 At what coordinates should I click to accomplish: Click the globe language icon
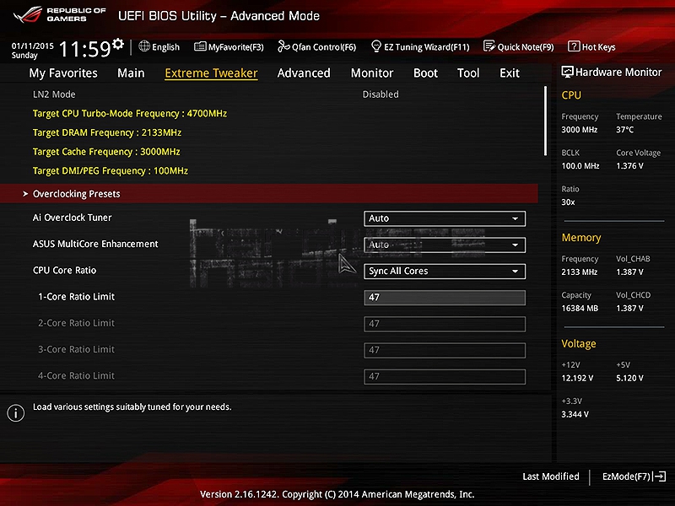click(x=144, y=46)
